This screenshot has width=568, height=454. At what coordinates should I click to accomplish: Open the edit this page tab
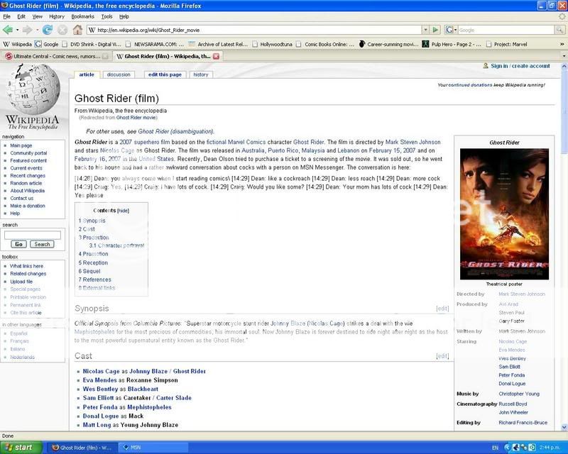click(165, 74)
